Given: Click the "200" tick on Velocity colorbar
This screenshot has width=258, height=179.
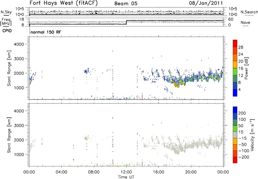Looking at the screenshot, I should (x=242, y=113).
